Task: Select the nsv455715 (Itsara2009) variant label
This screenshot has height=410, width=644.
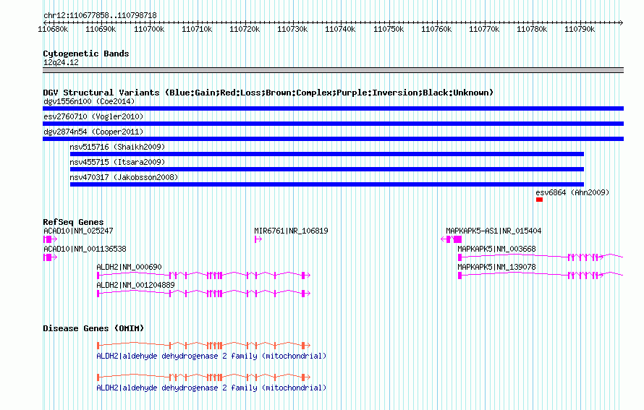Action: (x=117, y=162)
